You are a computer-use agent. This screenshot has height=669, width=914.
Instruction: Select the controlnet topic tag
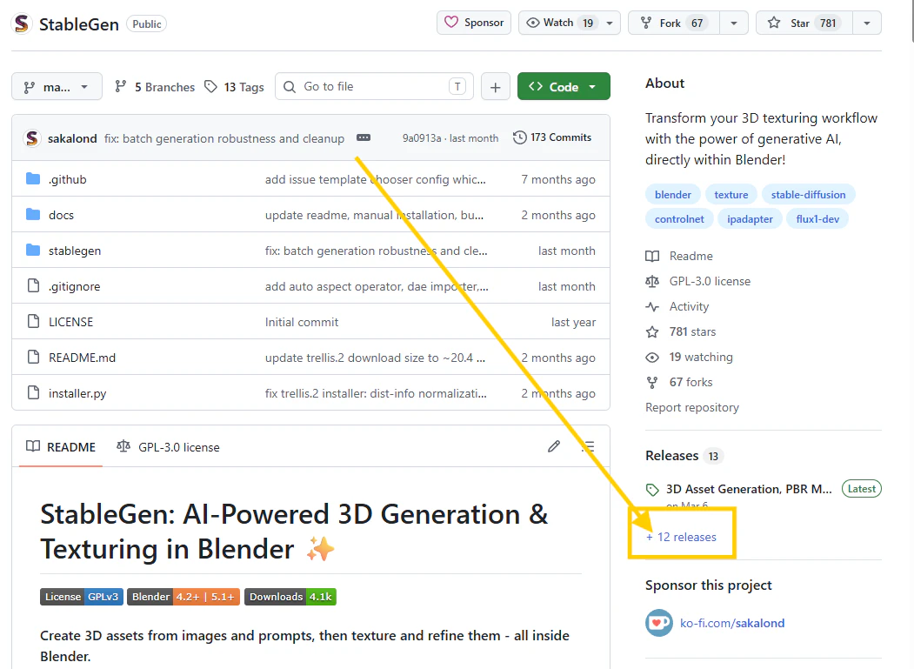(x=679, y=219)
